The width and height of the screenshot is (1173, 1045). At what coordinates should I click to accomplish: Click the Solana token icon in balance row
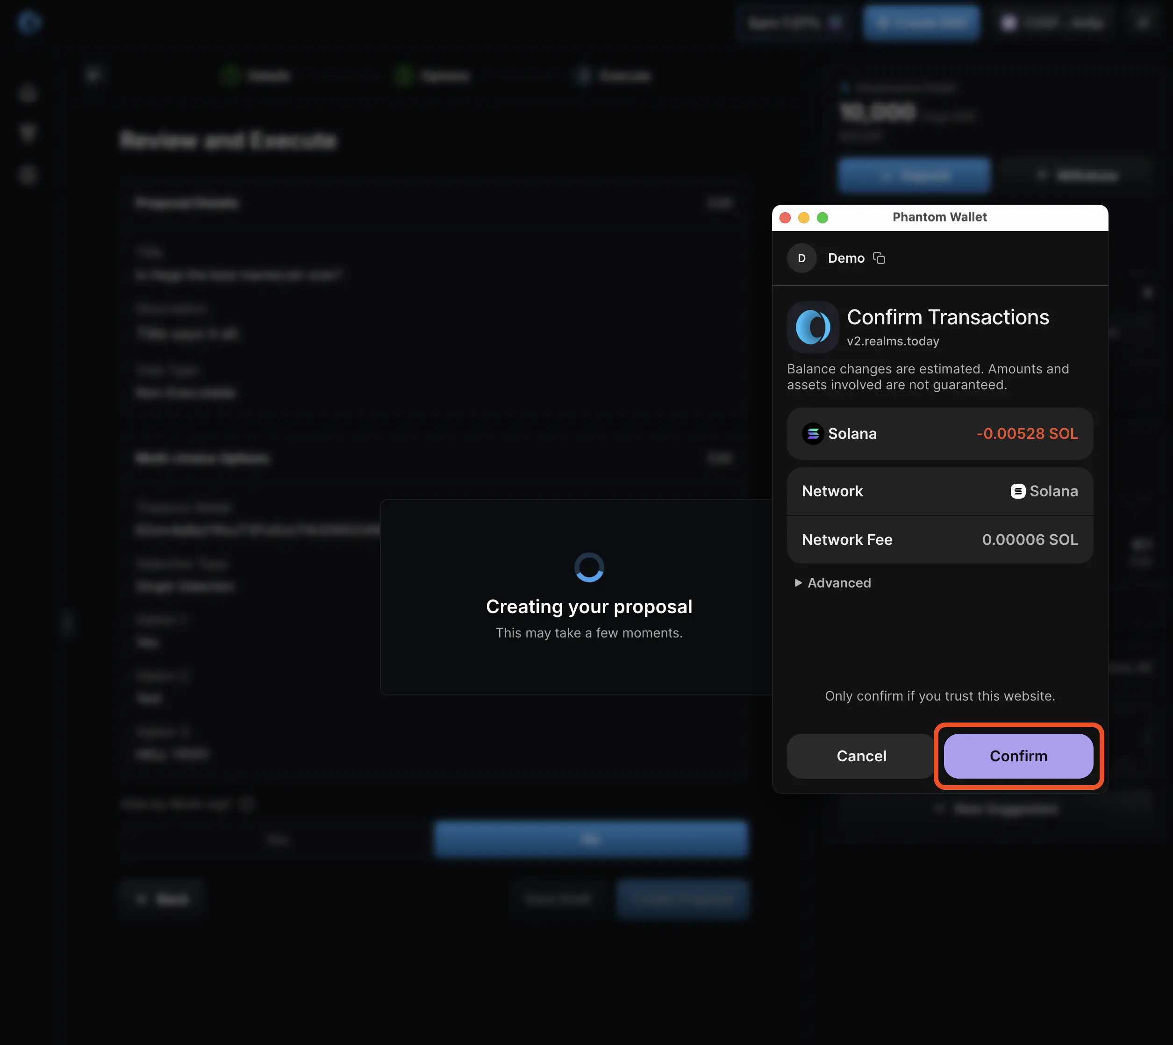[x=813, y=434]
